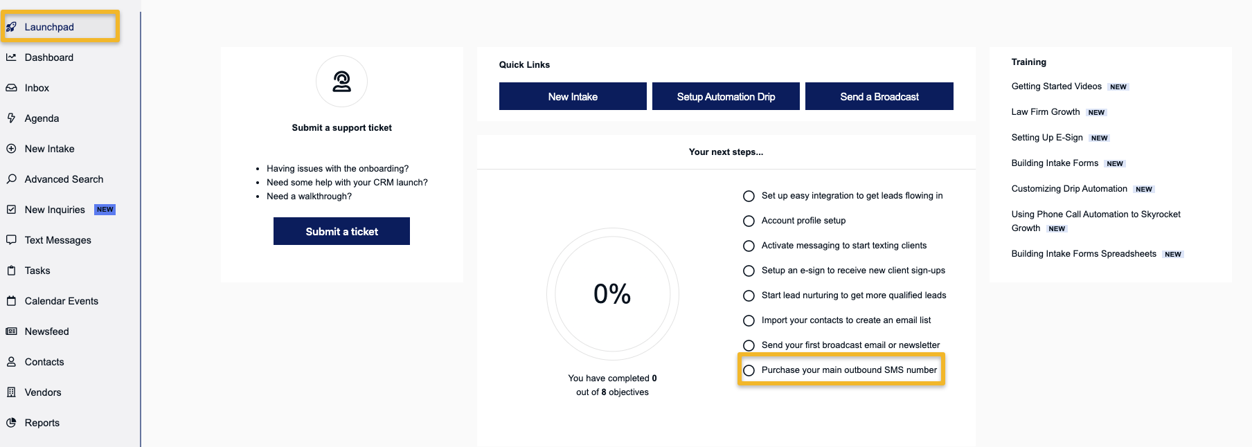
Task: Click the Vendors building icon
Action: click(x=11, y=392)
